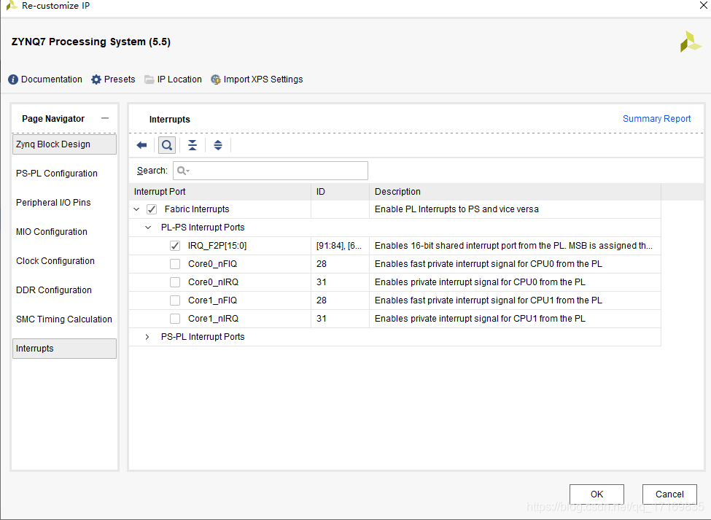The height and width of the screenshot is (520, 711).
Task: Enable the Core1_nFIQ checkbox
Action: 175,300
